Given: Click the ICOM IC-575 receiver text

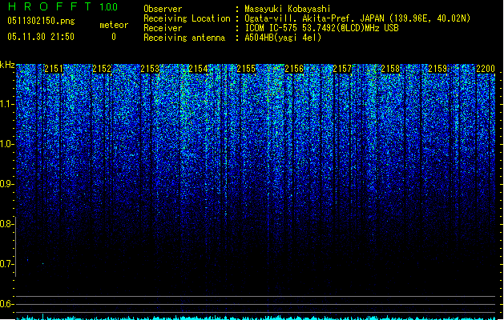Looking at the screenshot, I should pyautogui.click(x=321, y=28).
